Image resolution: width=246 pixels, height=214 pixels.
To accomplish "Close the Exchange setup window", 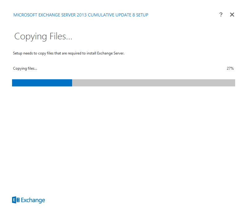I will point(232,15).
